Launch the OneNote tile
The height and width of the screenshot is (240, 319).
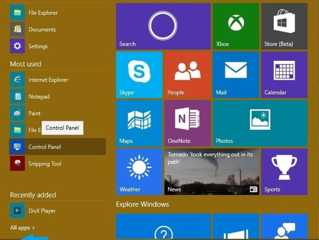tap(188, 123)
